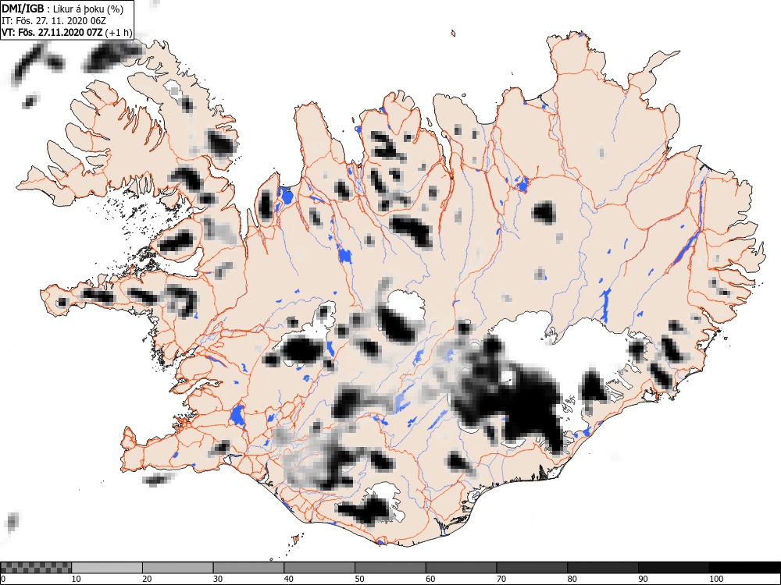Click the solid black 100% legend swatch
Screen dimensions: 781x585
tap(744, 568)
